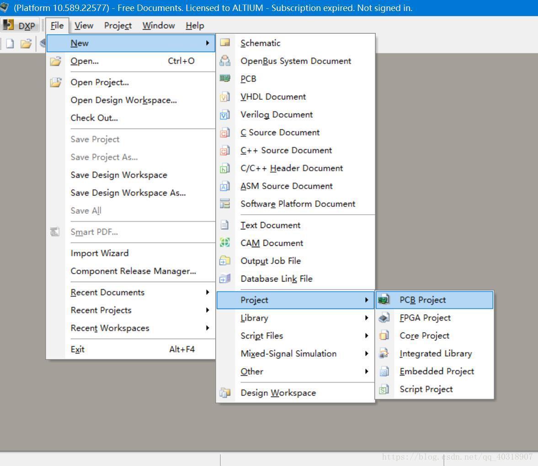The image size is (538, 466).
Task: Choose Save Design Workspace
Action: pos(131,175)
